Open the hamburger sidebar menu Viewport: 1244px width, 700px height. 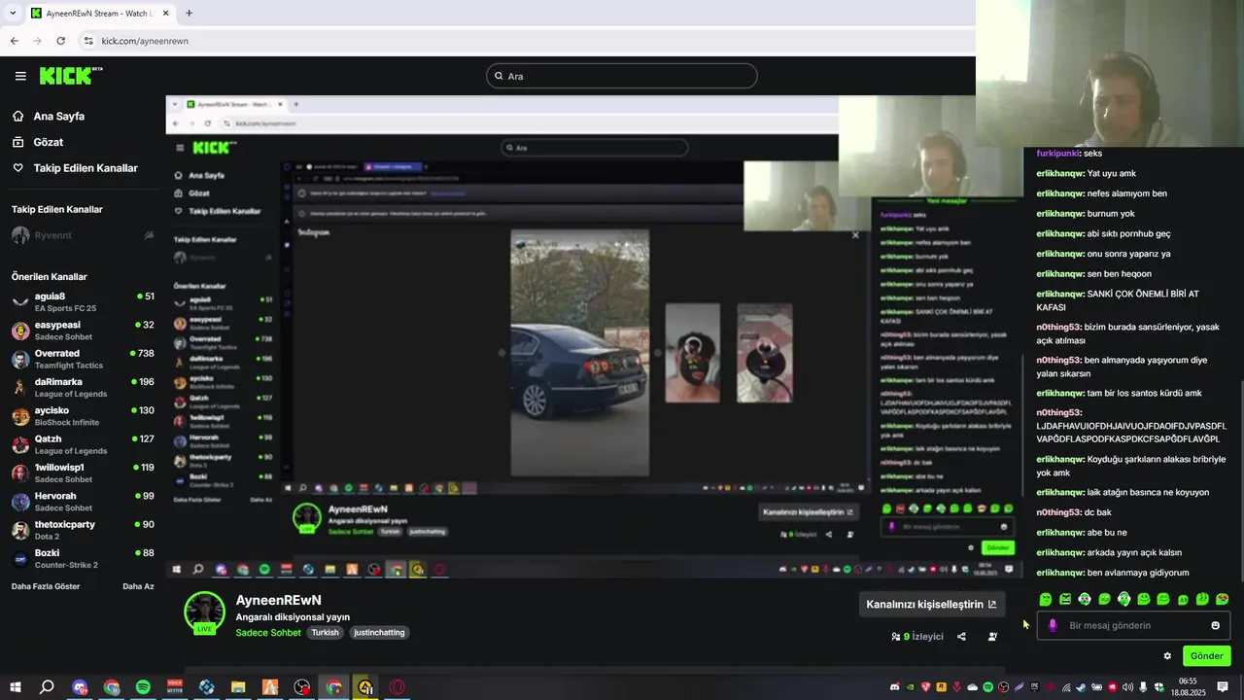point(20,75)
